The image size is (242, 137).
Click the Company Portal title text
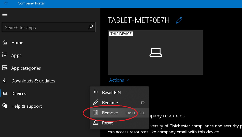31,3
